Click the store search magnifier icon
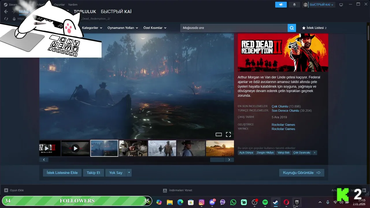 (x=292, y=28)
